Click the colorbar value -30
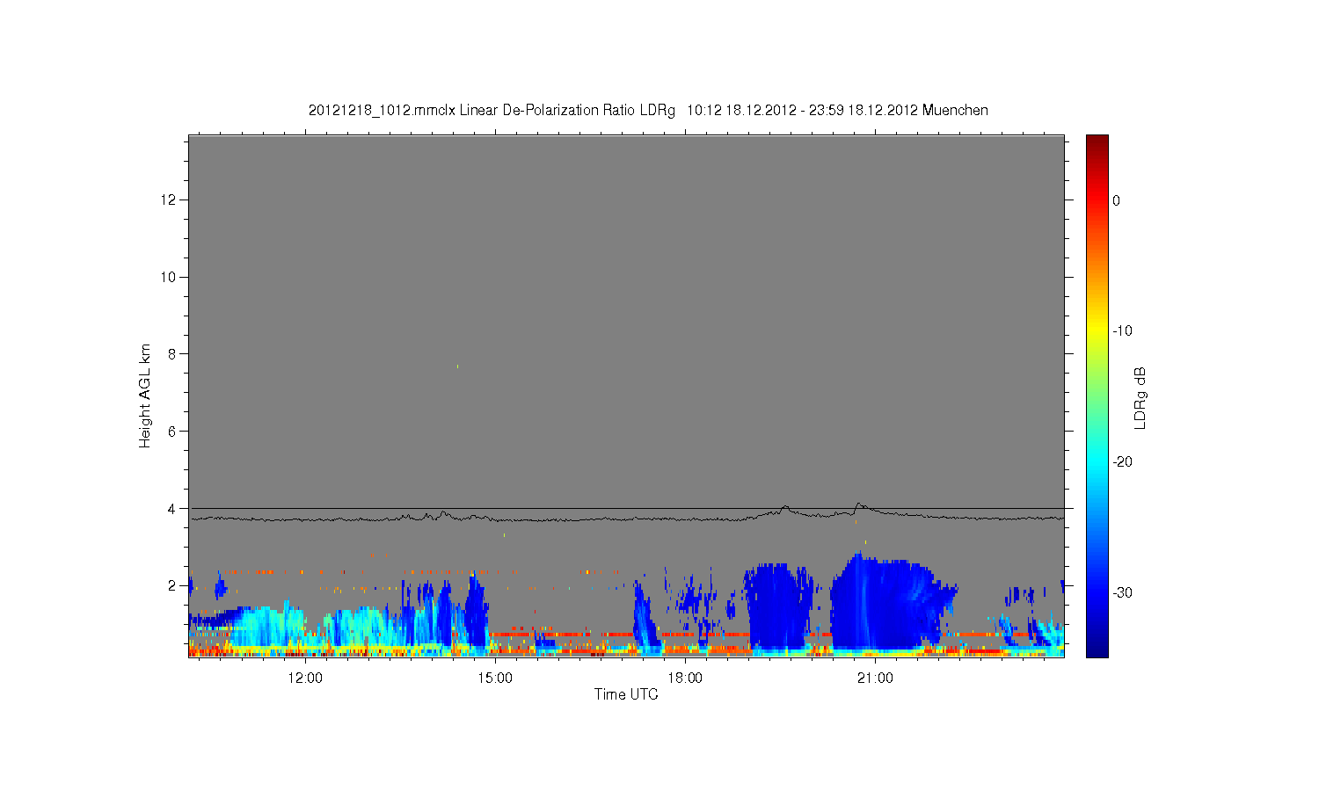The height and width of the screenshot is (791, 1319). coord(1122,592)
